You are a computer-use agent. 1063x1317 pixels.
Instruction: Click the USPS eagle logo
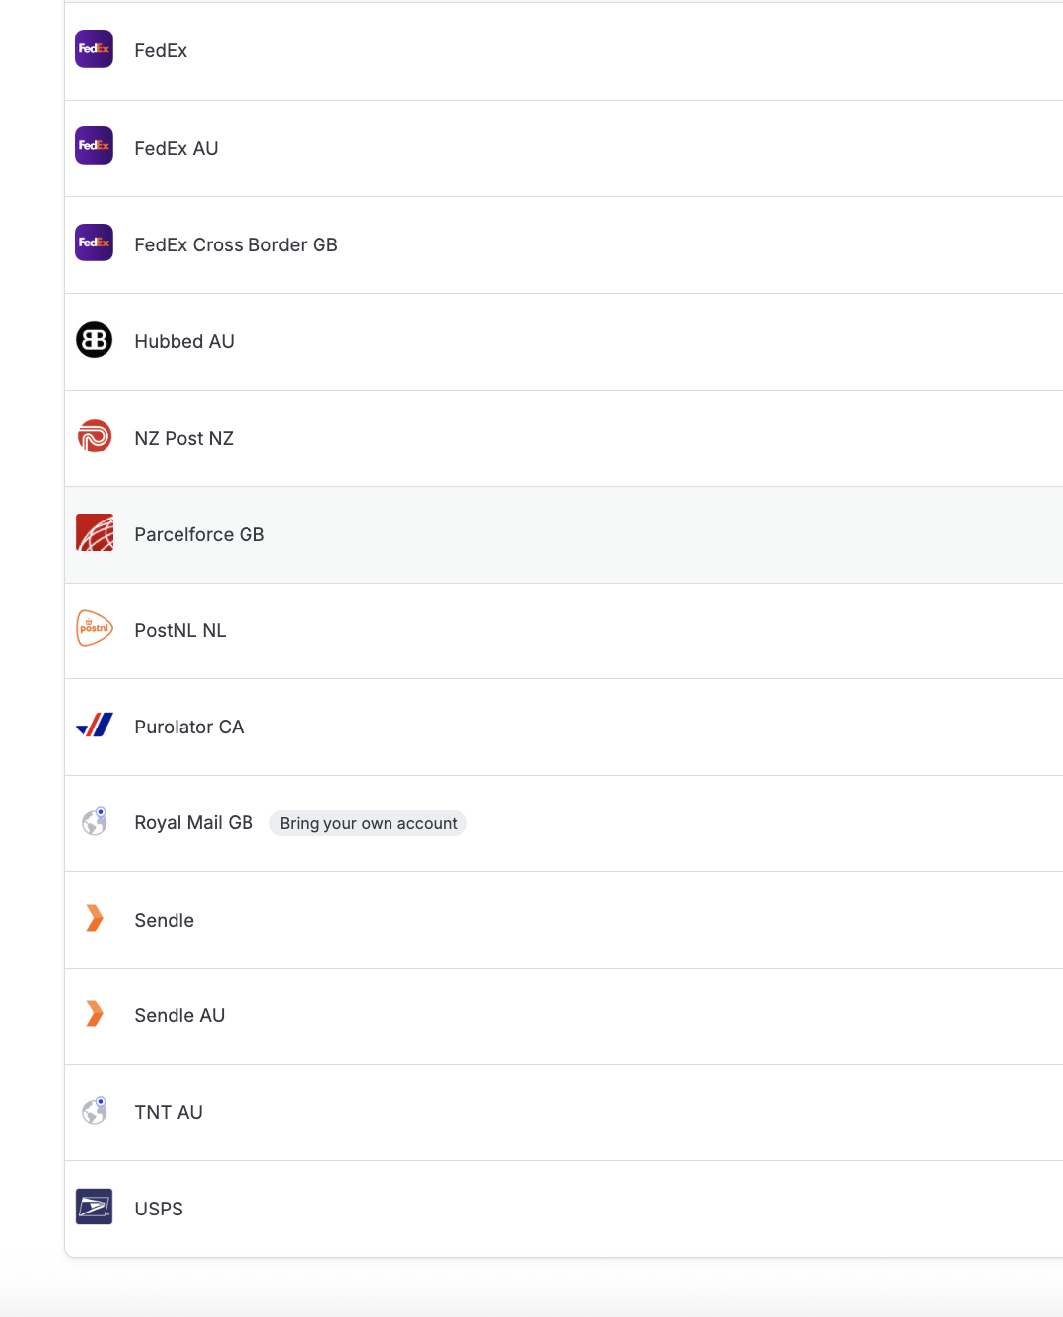tap(95, 1207)
